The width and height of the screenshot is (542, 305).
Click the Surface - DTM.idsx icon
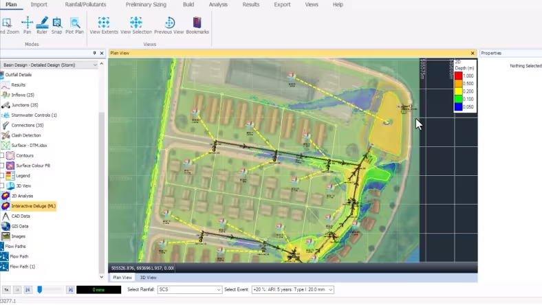6,145
